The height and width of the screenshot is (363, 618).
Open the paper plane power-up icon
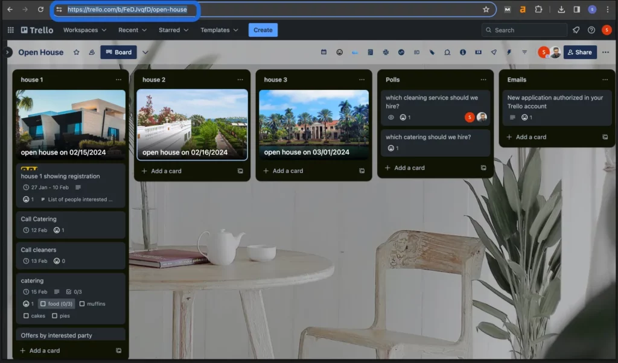click(x=494, y=52)
